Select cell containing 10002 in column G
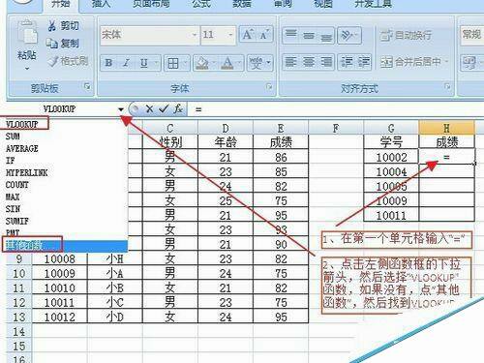The image size is (484, 363). click(391, 157)
